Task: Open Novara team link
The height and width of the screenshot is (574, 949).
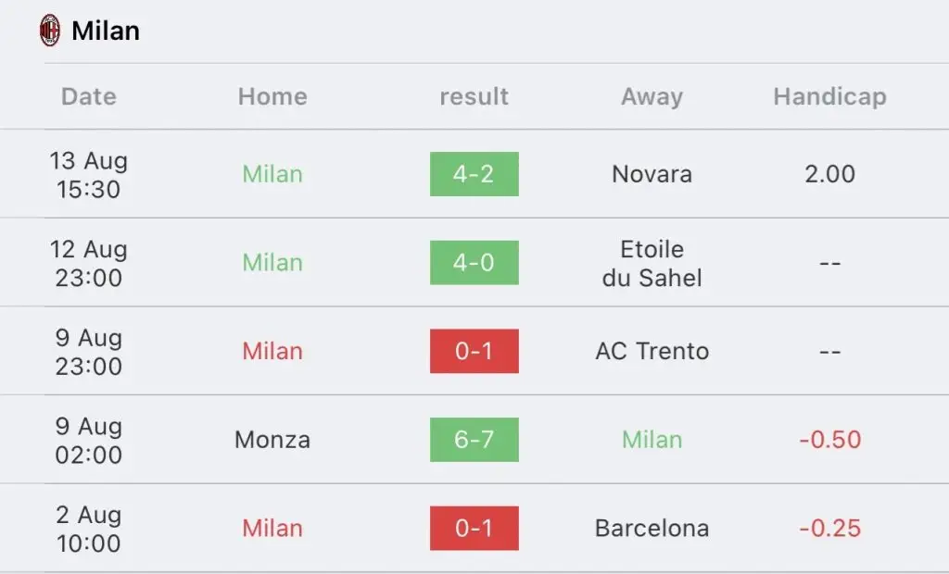Action: click(652, 174)
